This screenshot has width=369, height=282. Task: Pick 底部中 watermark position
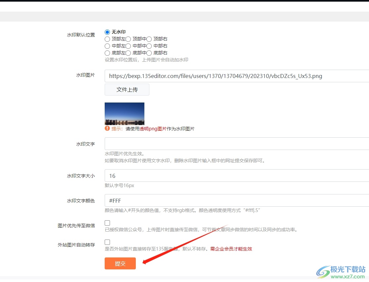129,53
